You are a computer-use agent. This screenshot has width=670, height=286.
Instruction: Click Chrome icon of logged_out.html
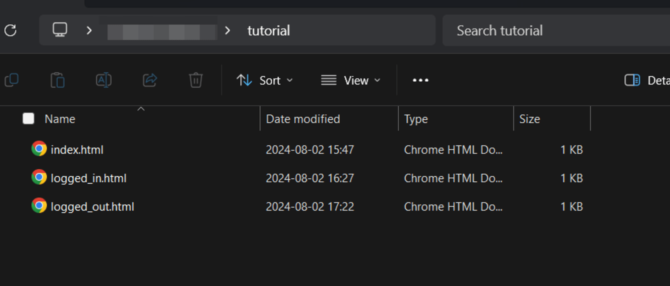pyautogui.click(x=39, y=206)
